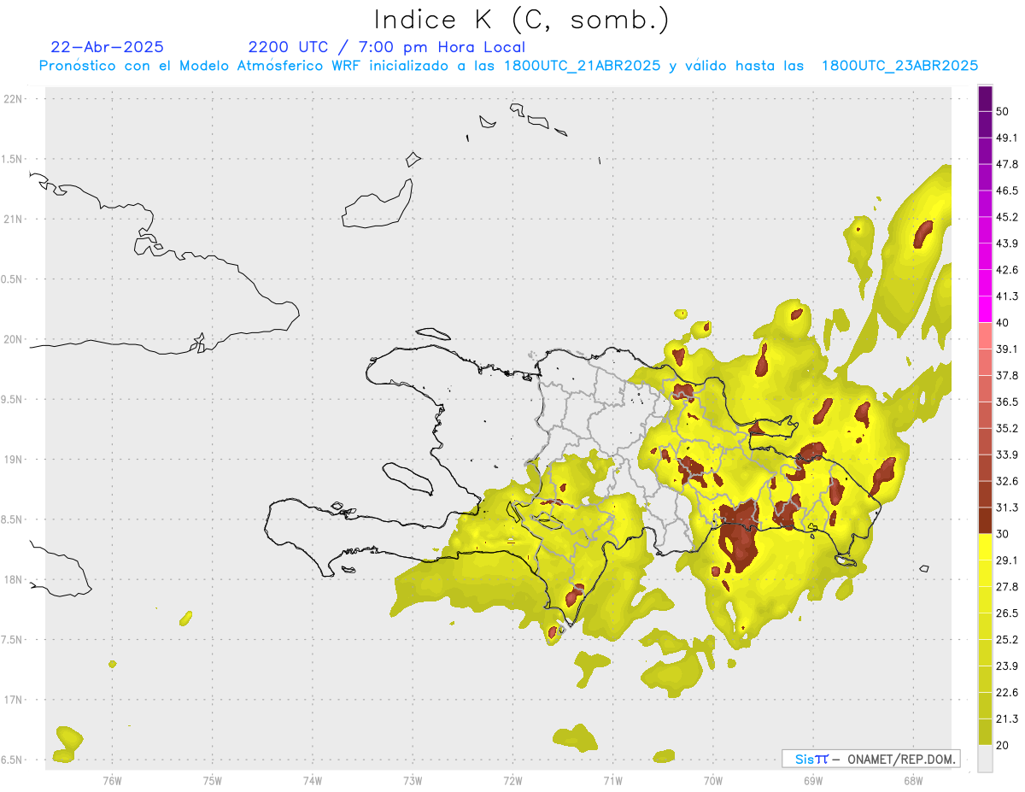This screenshot has width=1025, height=792.
Task: Pick the colorbar segment between 25.2 and 26.5
Action: [x=985, y=627]
